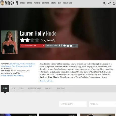Switch to the Titles tab
Viewport: 116px width, 116px height.
tap(21, 89)
